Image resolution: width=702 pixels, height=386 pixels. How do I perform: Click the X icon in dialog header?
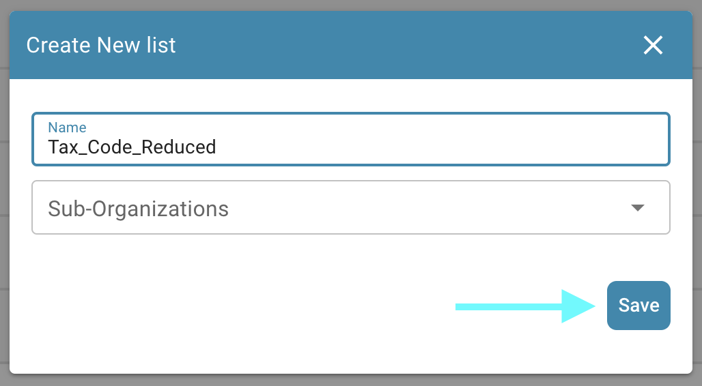point(653,46)
